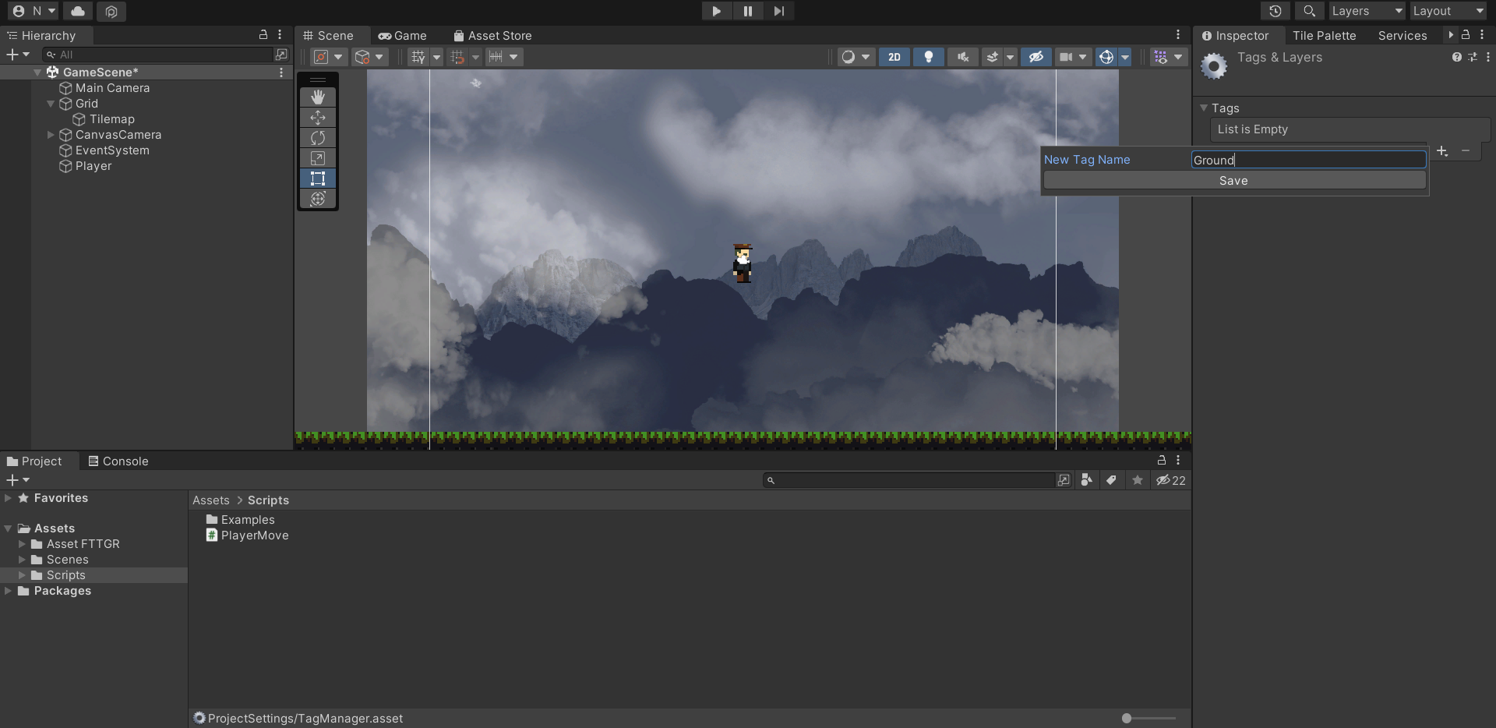Viewport: 1496px width, 728px height.
Task: Toggle scene audio mute
Action: 963,57
